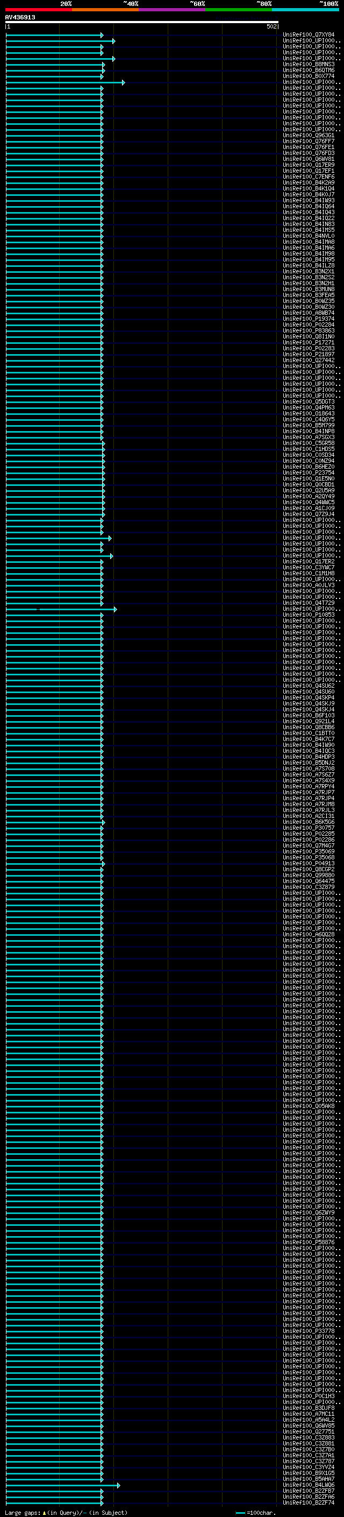This screenshot has width=344, height=1517.
Task: Select hit UniRef100_B4K1Q4
Action: (309, 188)
